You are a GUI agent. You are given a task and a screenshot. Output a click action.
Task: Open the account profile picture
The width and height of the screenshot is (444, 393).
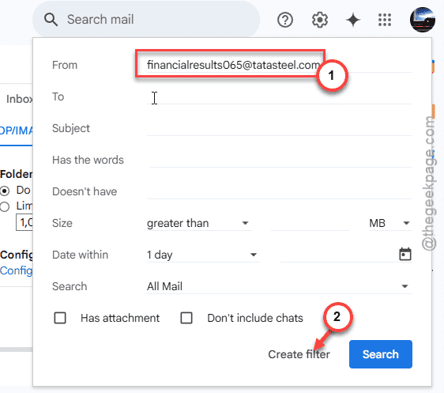[x=422, y=20]
